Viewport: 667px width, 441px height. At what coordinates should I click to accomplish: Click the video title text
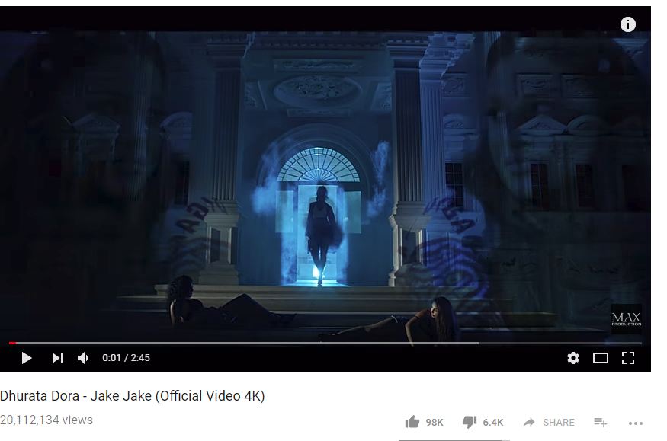(x=133, y=396)
